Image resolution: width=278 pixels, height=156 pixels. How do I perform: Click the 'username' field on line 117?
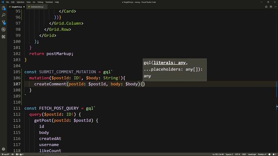tap(49, 145)
